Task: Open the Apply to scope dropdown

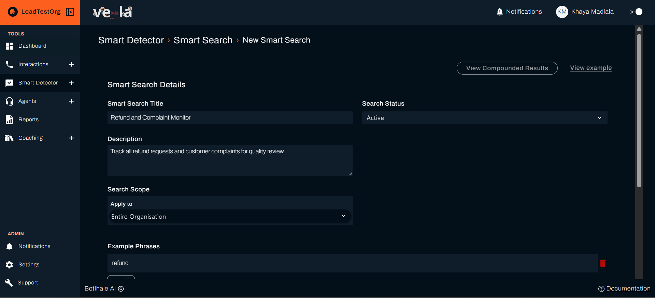Action: (230, 217)
